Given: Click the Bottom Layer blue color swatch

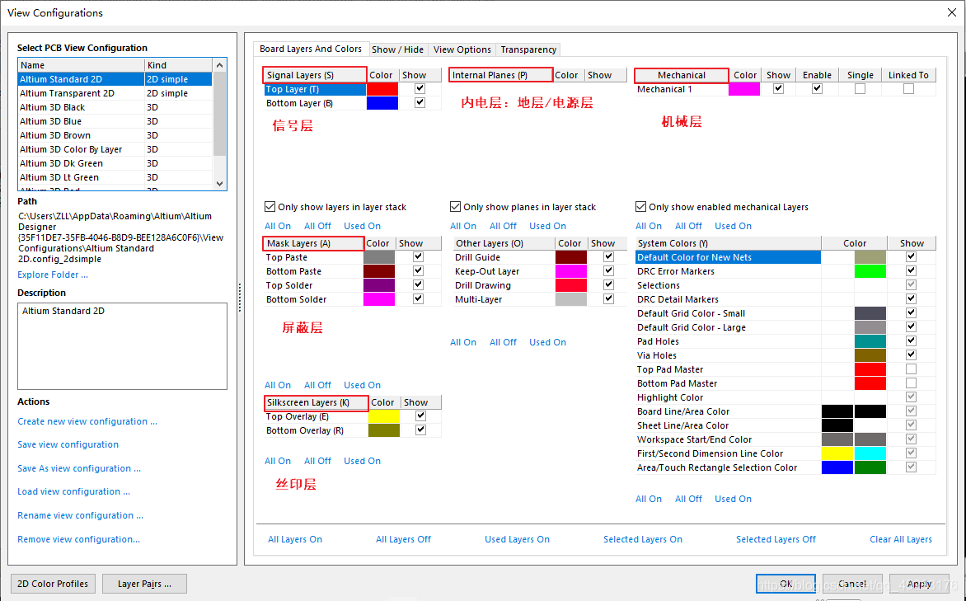Looking at the screenshot, I should tap(382, 103).
